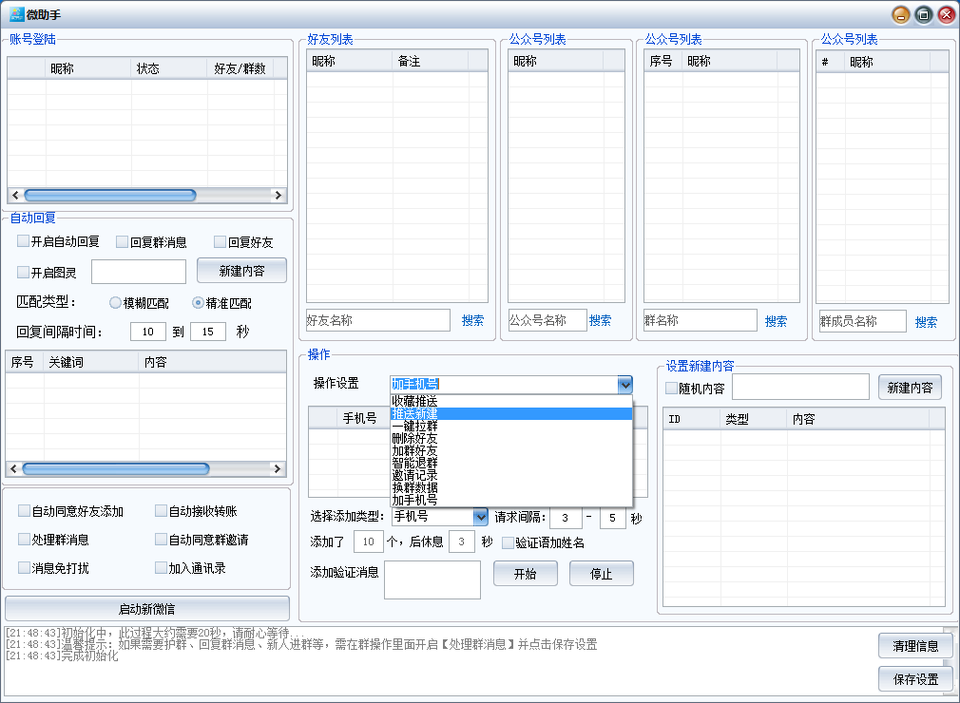
Task: Click the 请求间隔 field showing 5
Action: pyautogui.click(x=612, y=518)
